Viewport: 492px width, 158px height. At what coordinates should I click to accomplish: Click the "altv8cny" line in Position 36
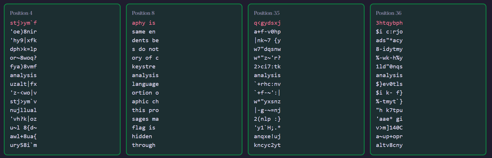click(x=389, y=145)
